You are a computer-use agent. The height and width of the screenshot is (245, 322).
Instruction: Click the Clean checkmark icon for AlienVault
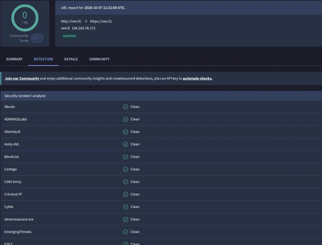(x=126, y=132)
